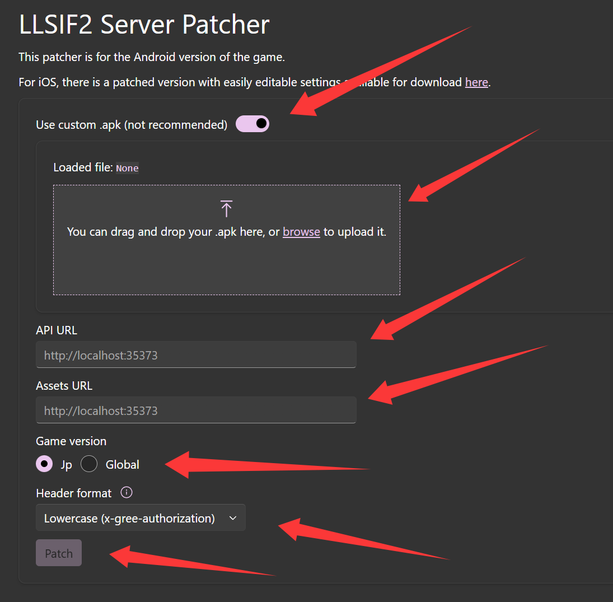
Task: Focus the API URL input field
Action: pos(196,355)
